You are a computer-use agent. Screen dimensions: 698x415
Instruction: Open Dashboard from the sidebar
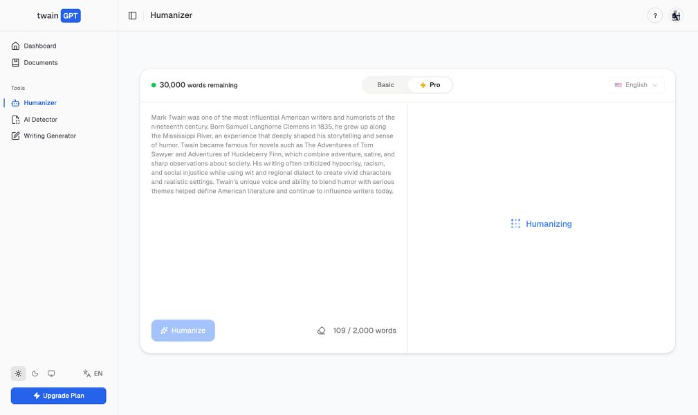34,46
